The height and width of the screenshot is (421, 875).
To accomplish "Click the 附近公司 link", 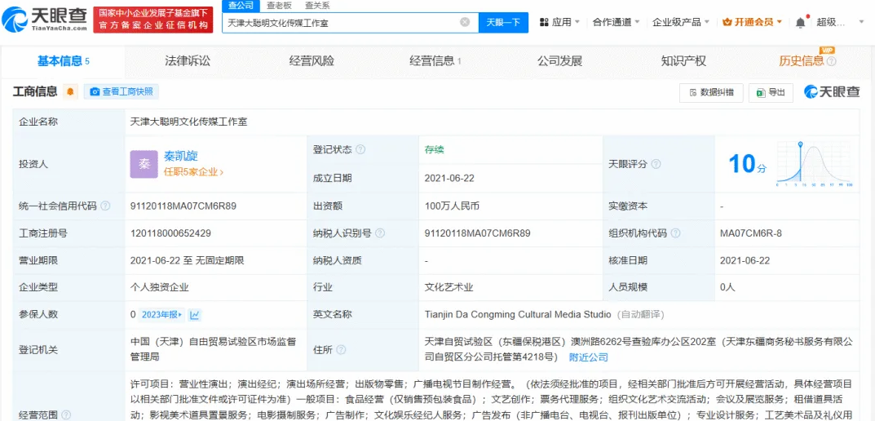I will tap(588, 357).
